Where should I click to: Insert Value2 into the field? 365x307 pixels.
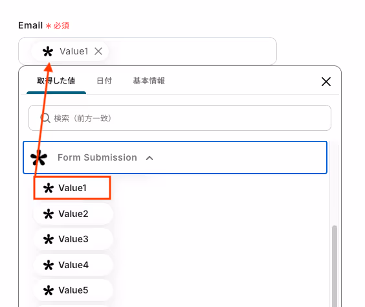pyautogui.click(x=73, y=214)
